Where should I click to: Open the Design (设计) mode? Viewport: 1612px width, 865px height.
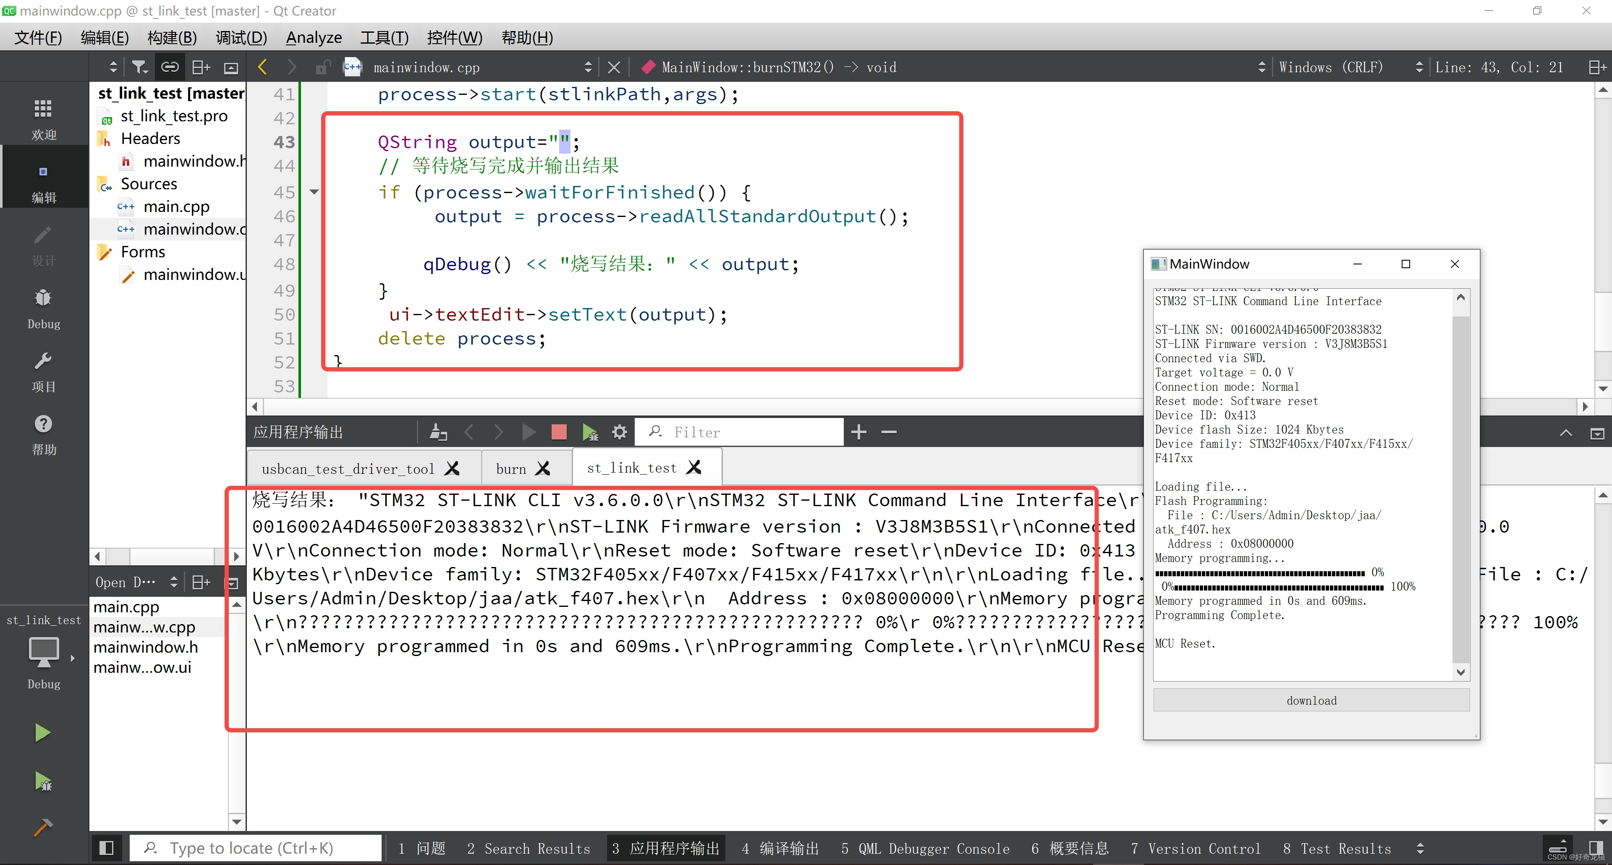click(43, 245)
